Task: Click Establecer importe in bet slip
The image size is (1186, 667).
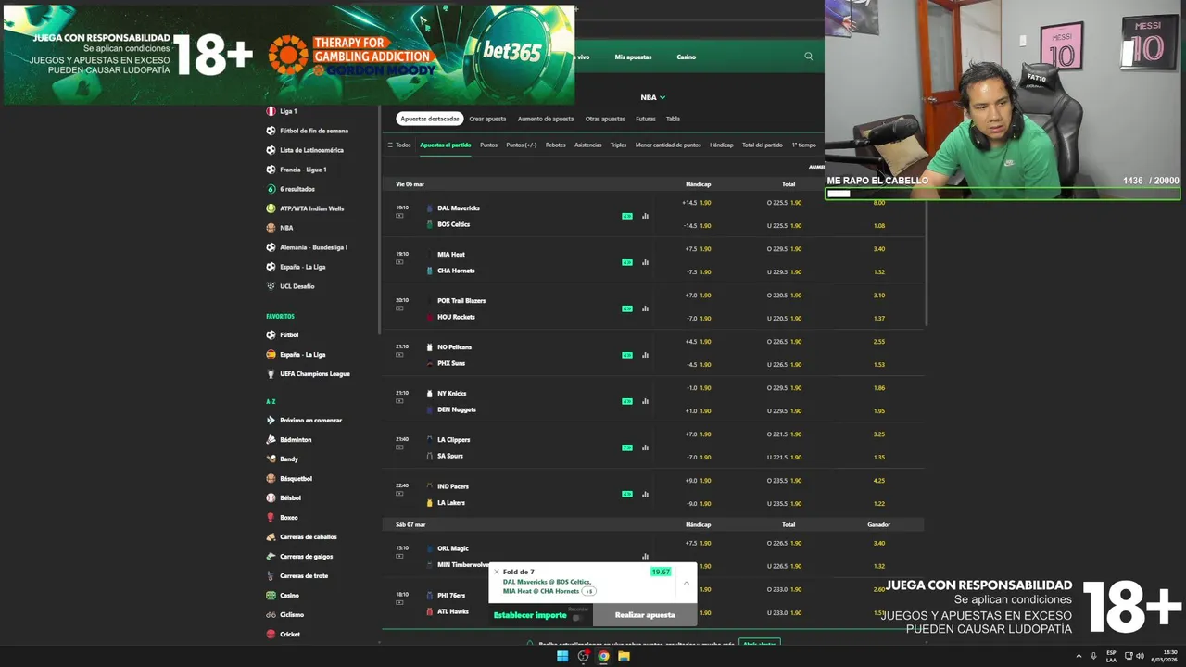Action: pos(530,615)
